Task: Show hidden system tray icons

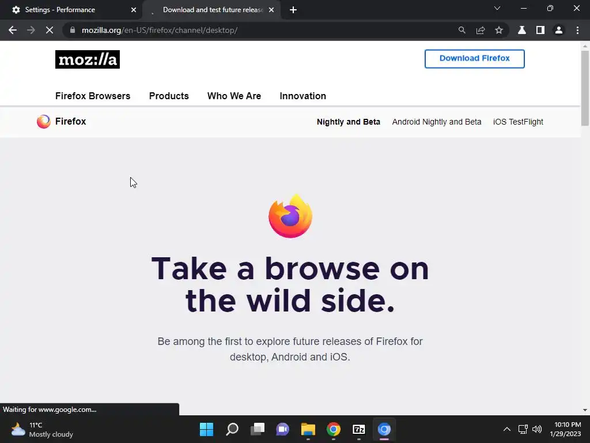Action: point(507,429)
